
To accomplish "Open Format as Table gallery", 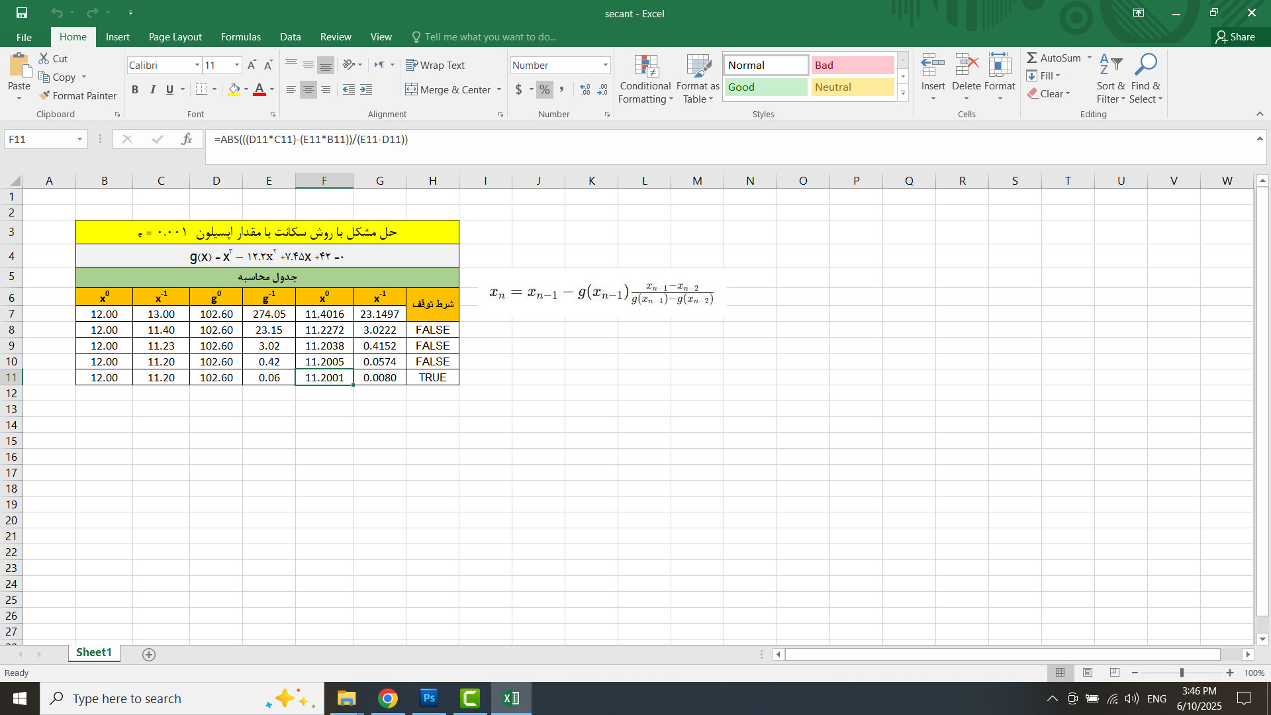I will pos(698,79).
